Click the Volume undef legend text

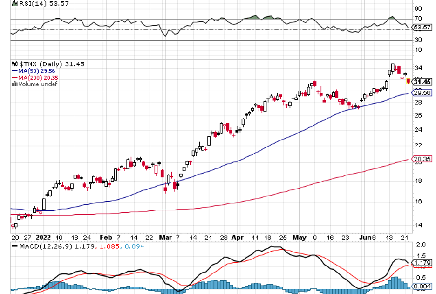[x=38, y=84]
